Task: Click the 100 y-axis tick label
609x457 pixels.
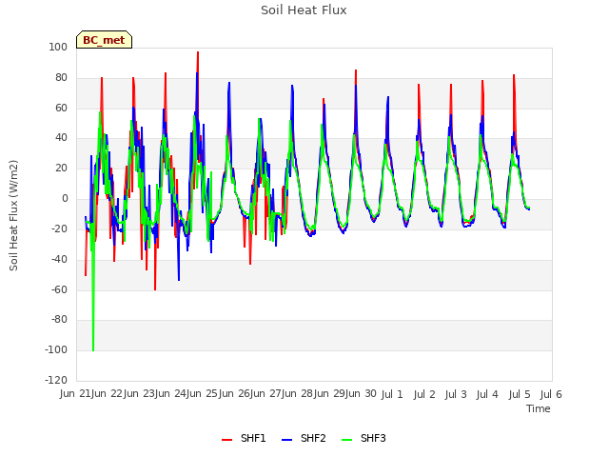Action: coord(58,47)
